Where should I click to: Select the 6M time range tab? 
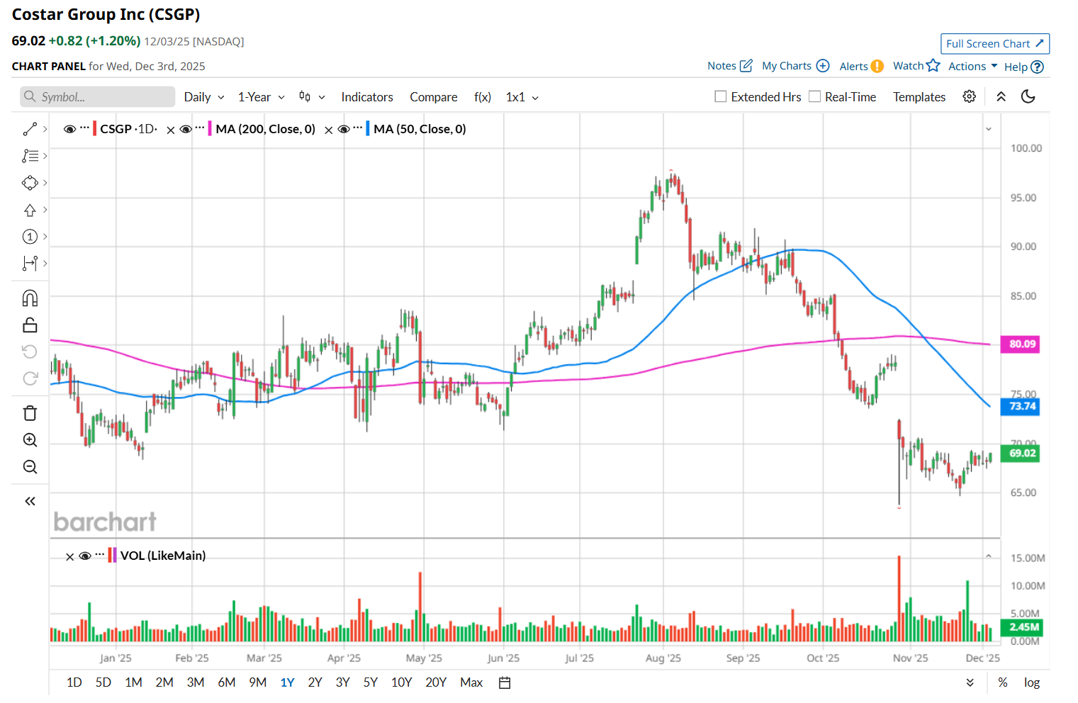coord(227,682)
